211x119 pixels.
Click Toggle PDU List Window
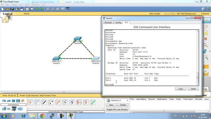click(117, 109)
